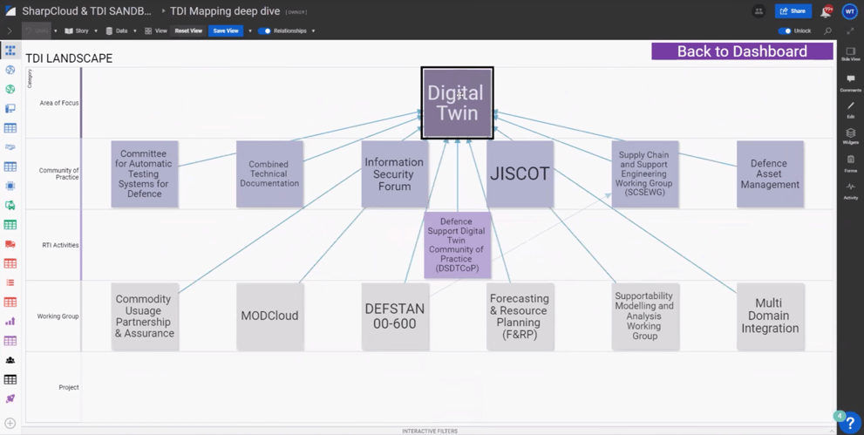Click the search magnifier icon
Viewport: 864px width, 435px height.
pyautogui.click(x=828, y=31)
